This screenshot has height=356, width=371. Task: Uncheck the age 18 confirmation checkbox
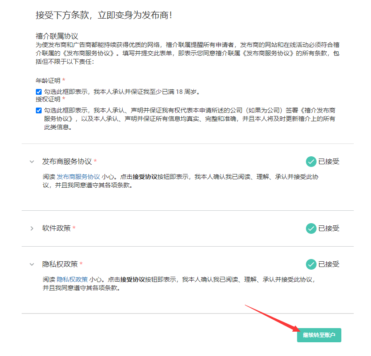[x=39, y=92]
